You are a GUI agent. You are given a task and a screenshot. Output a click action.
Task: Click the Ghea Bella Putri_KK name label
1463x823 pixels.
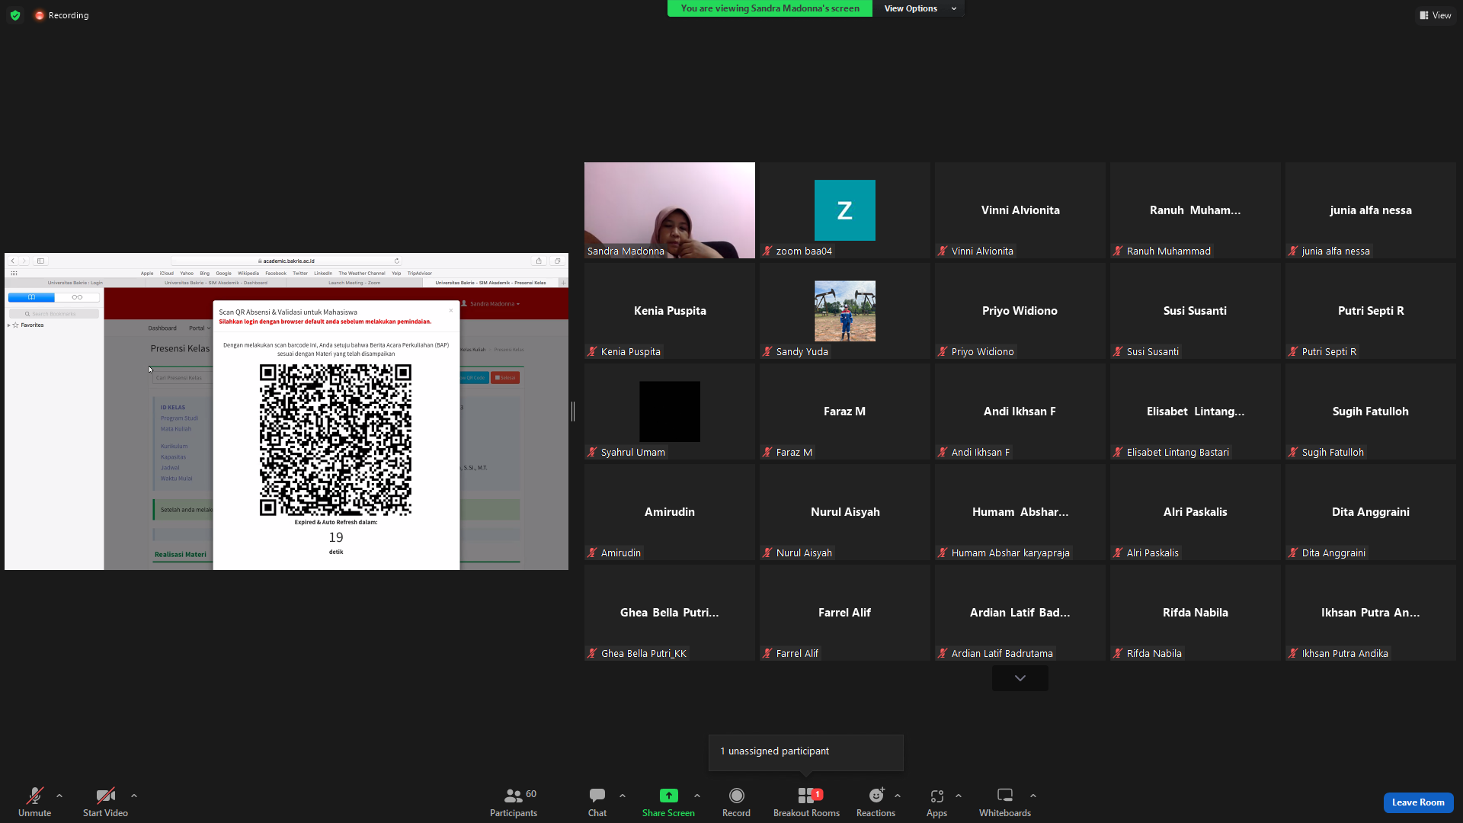(644, 653)
